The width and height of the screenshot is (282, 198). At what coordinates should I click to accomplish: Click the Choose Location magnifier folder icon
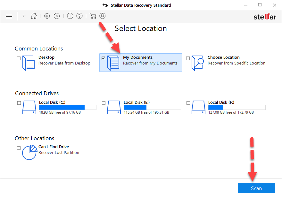(x=198, y=63)
